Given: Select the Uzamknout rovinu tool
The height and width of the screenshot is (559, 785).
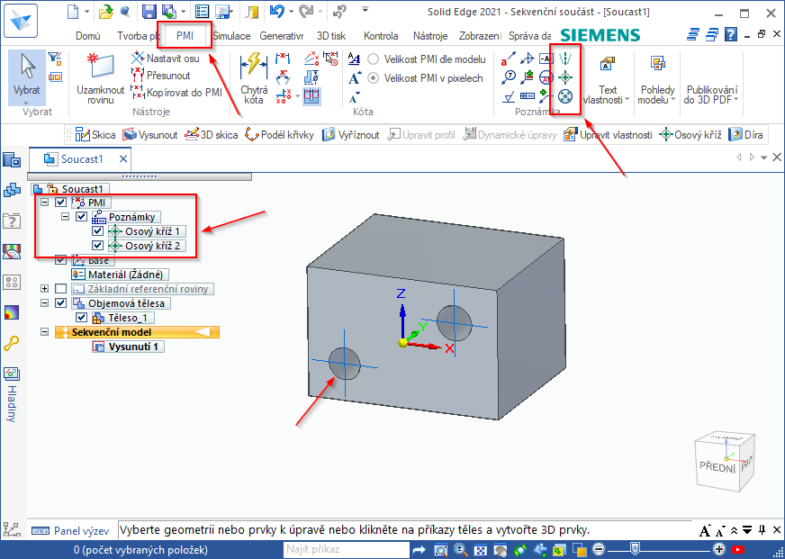Looking at the screenshot, I should point(100,77).
